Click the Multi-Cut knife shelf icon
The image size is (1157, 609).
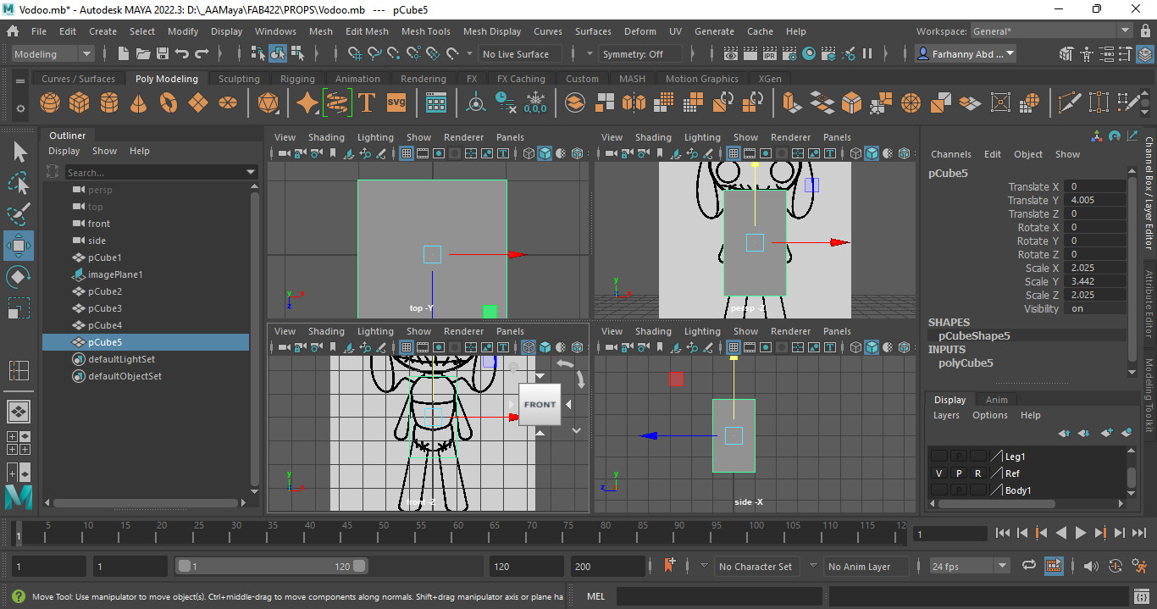coord(1070,103)
